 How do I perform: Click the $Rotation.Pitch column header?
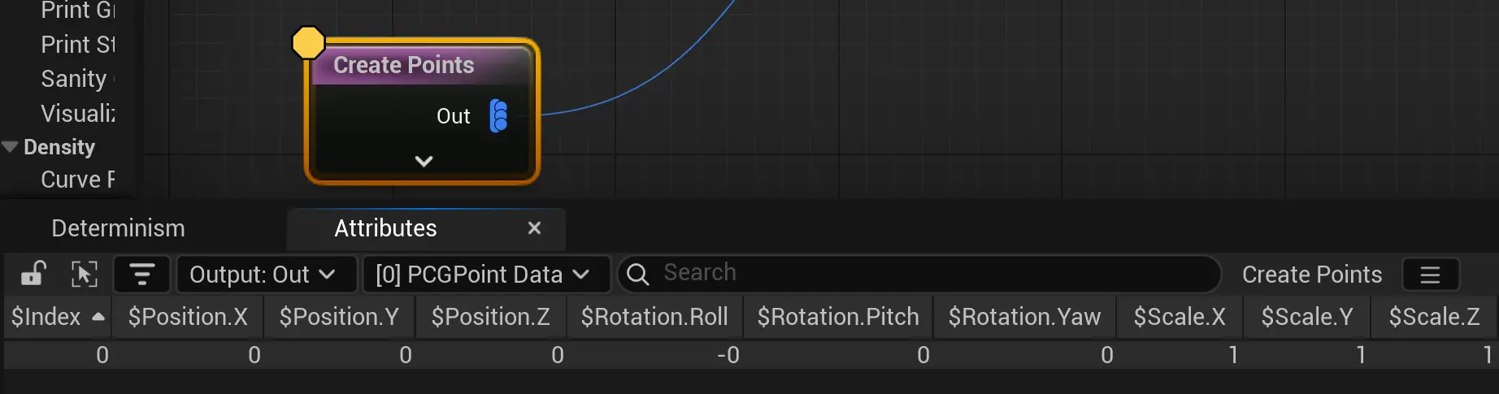(837, 317)
